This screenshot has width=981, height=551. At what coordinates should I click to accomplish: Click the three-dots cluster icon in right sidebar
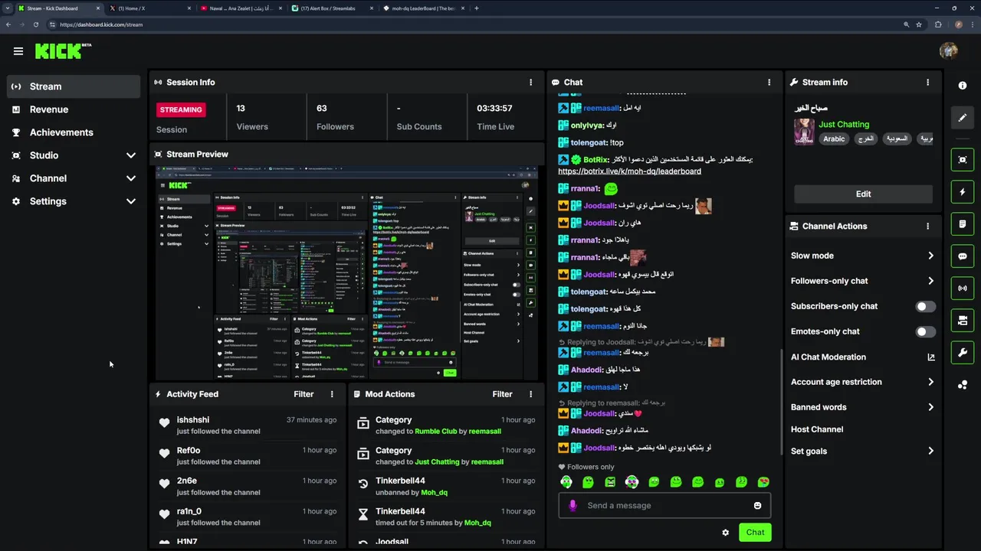point(963,385)
